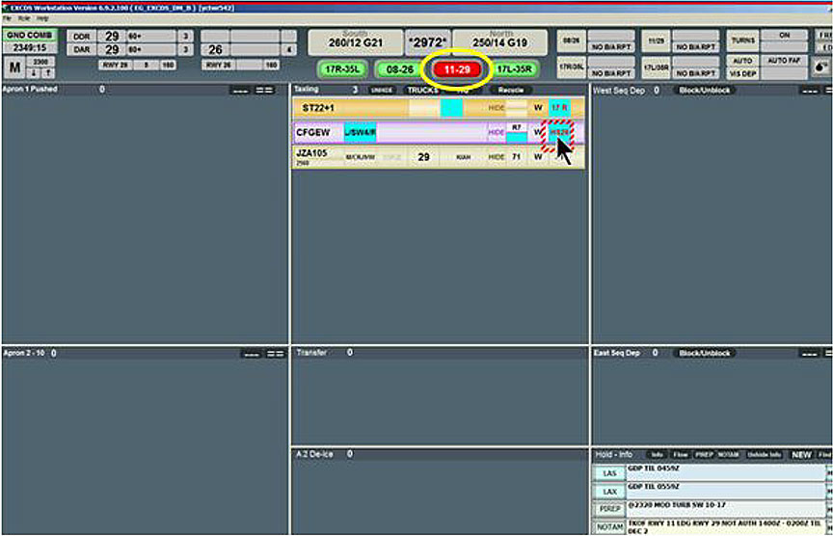833x536 pixels.
Task: Click HIDE on the JZA105 strip
Action: (x=497, y=156)
